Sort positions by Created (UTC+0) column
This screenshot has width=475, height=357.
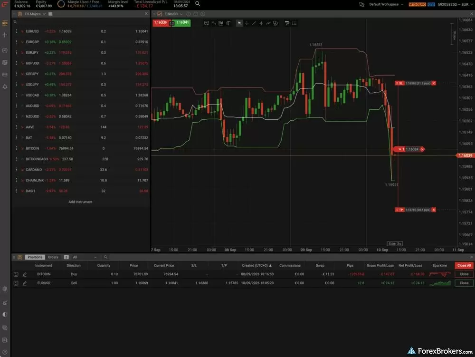coord(256,265)
